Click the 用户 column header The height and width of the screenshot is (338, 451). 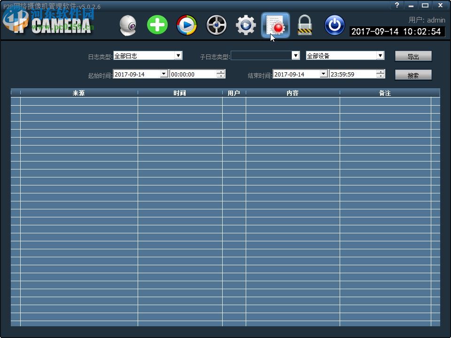[x=234, y=93]
